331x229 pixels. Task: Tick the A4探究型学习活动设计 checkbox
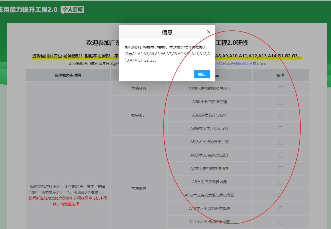tap(281, 129)
